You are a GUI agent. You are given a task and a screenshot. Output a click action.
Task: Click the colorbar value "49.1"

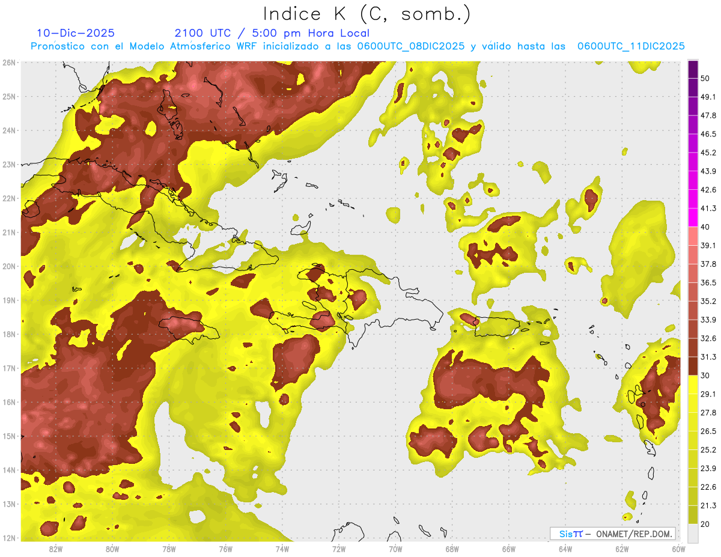click(x=708, y=97)
